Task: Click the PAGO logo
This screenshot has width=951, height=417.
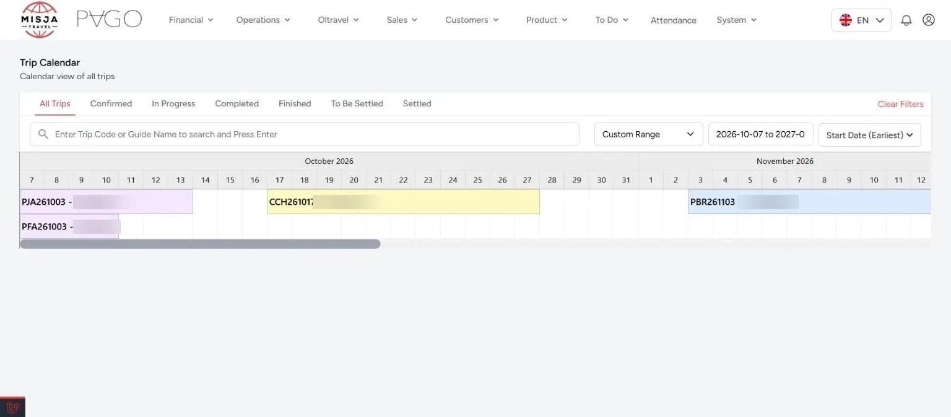Action: tap(109, 19)
